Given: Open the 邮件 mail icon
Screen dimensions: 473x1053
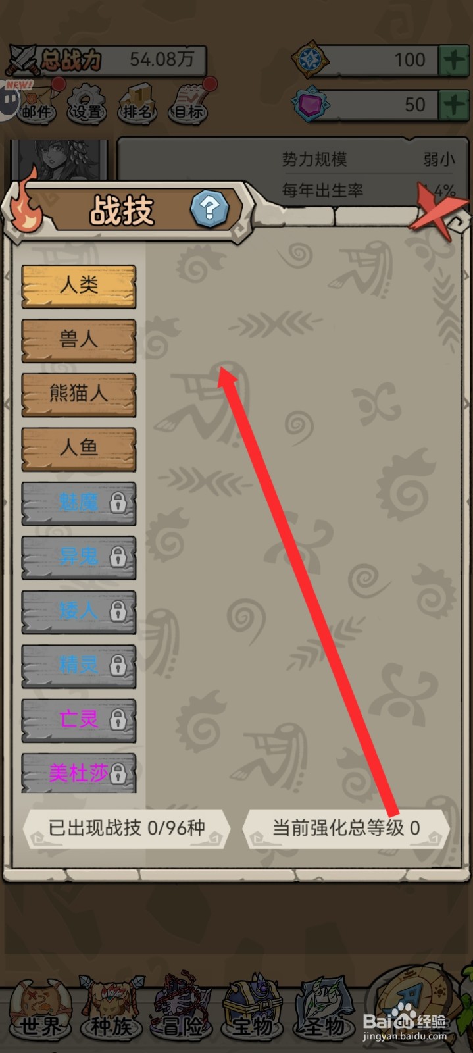Looking at the screenshot, I should coord(36,102).
